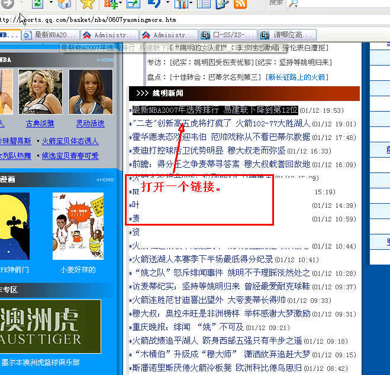Open highlighted headline 最新NBA2007年选秀排行
The image size is (390, 375).
(215, 110)
